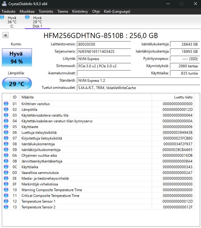Click the previous disk arrow icon
The image size is (201, 228).
[x=5, y=35]
